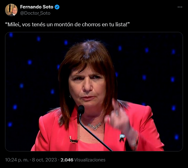The width and height of the screenshot is (188, 168).
Task: Open Fernando Soto's profile avatar
Action: [x=11, y=10]
